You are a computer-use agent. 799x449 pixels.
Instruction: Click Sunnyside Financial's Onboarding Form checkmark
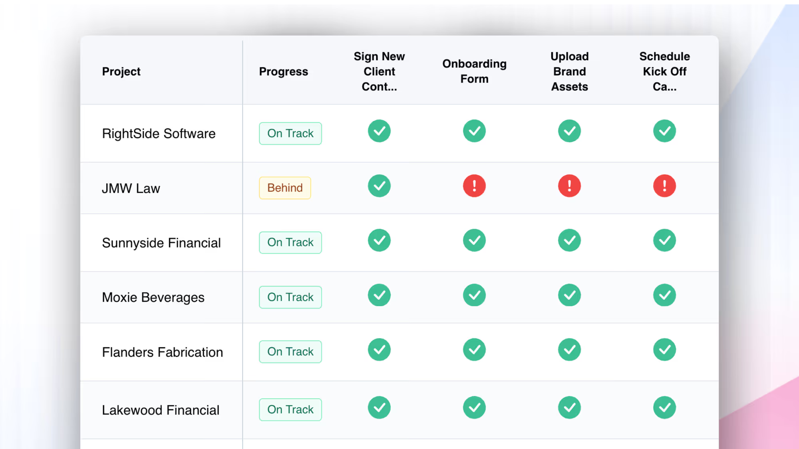pyautogui.click(x=474, y=240)
